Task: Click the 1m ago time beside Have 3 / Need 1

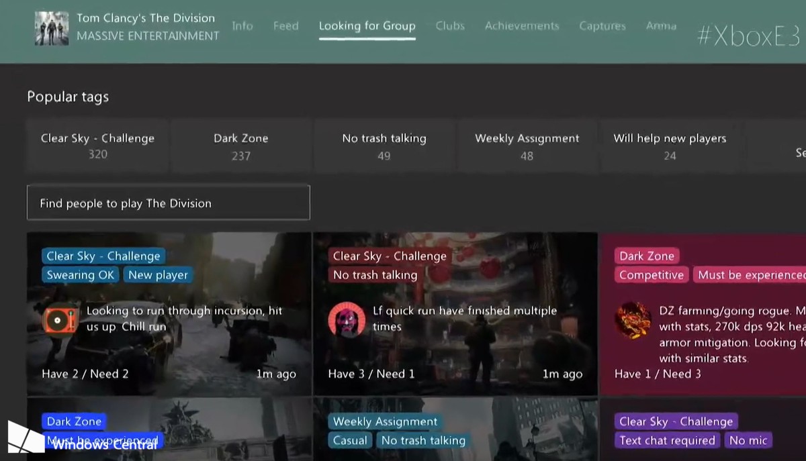Action: click(563, 374)
